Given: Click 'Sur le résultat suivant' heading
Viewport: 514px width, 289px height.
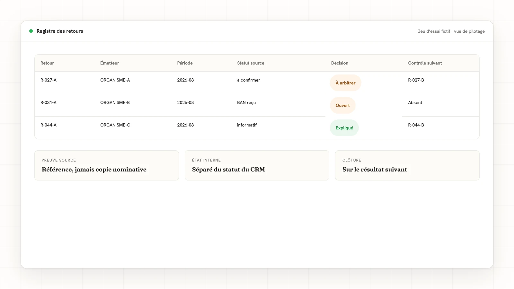Looking at the screenshot, I should (x=375, y=170).
